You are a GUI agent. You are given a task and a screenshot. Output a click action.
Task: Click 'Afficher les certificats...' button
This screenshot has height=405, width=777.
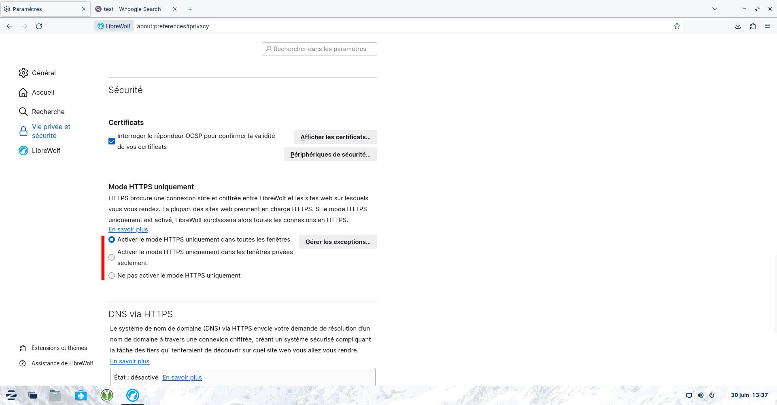point(335,137)
